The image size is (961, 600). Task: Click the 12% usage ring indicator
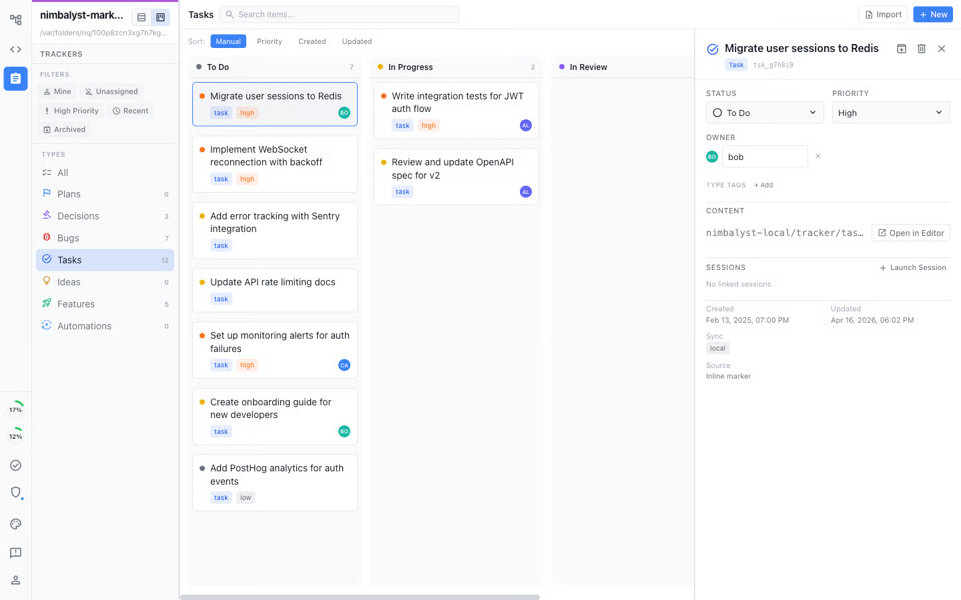(15, 436)
